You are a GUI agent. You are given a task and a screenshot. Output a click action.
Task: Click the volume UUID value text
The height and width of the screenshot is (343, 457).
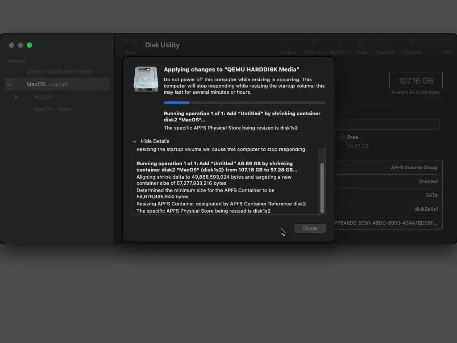(386, 223)
